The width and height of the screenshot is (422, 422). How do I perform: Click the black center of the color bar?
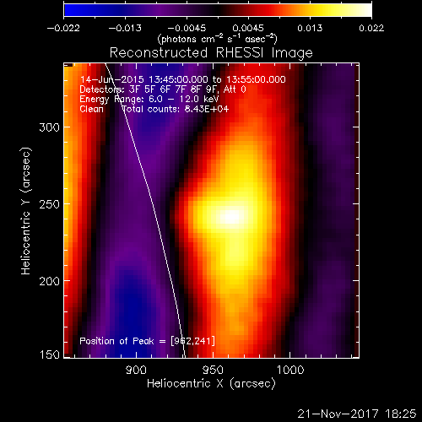(217, 10)
